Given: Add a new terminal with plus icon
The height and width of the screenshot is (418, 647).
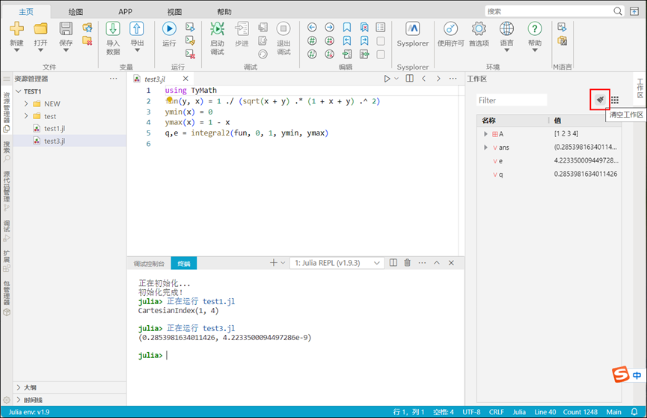Looking at the screenshot, I should click(x=273, y=262).
